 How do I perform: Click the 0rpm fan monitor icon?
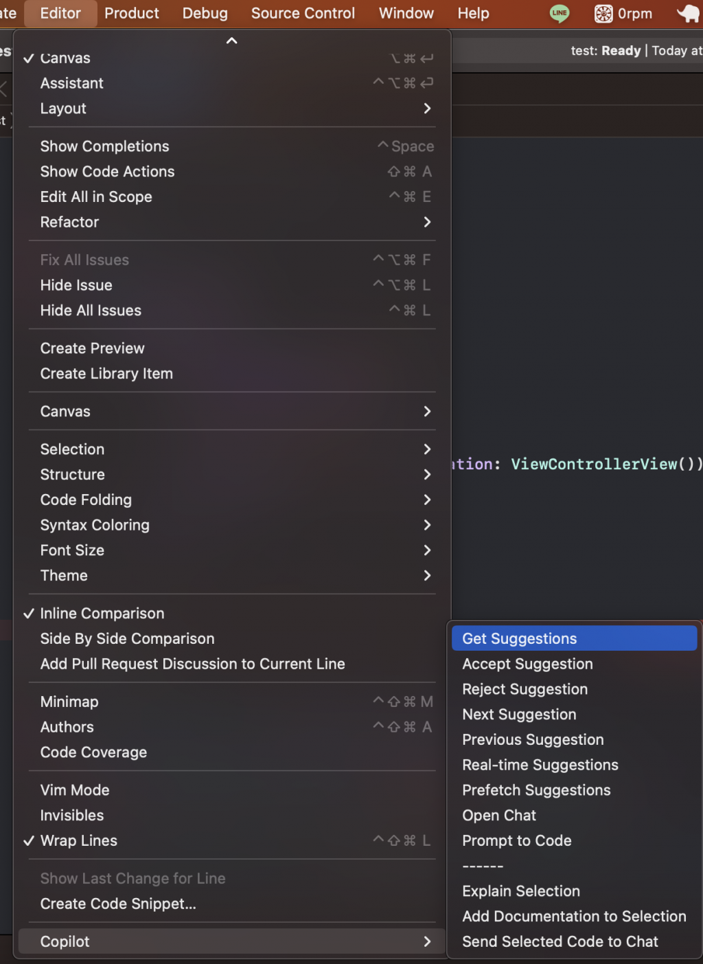tap(623, 14)
